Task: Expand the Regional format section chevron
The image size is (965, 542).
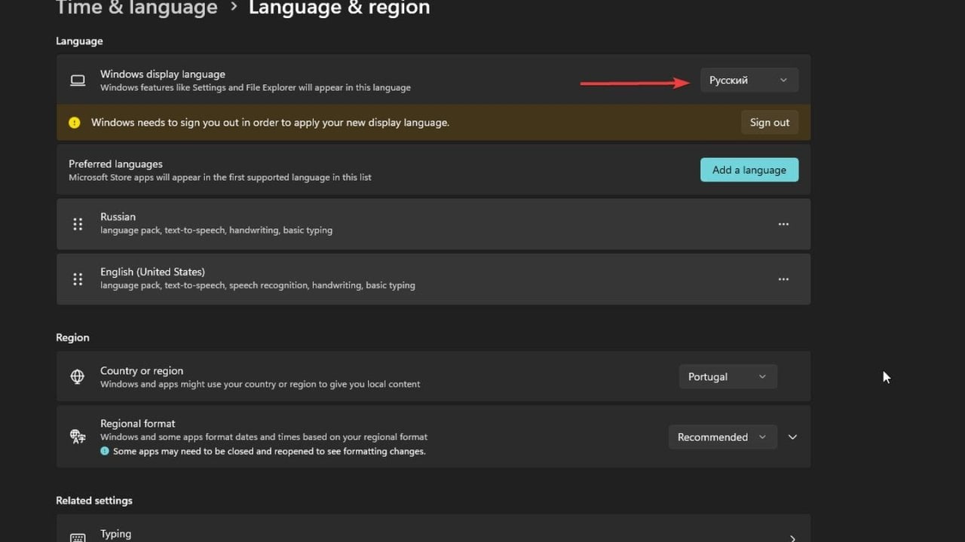Action: coord(792,437)
